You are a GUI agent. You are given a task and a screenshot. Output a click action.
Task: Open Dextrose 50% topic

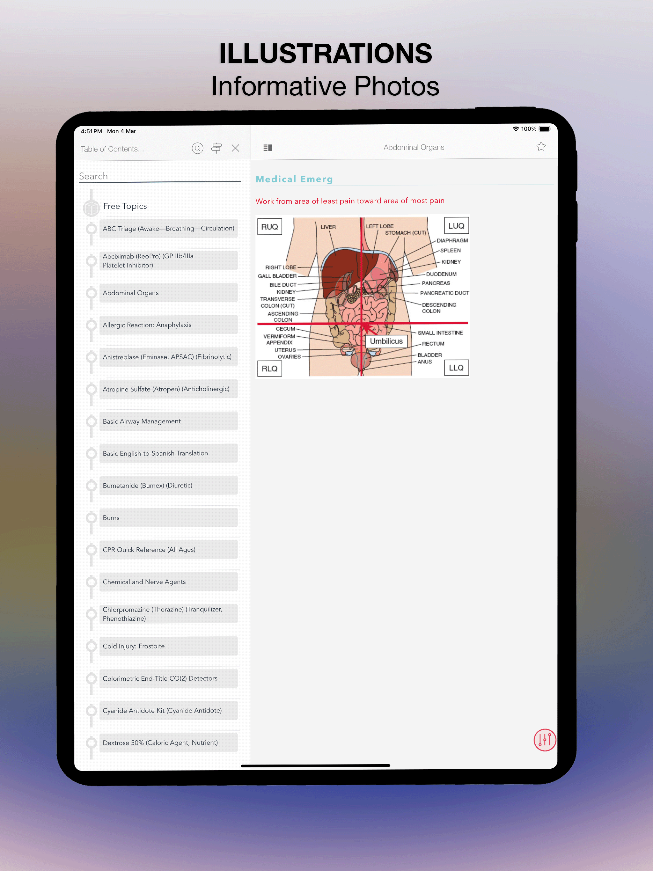point(169,743)
